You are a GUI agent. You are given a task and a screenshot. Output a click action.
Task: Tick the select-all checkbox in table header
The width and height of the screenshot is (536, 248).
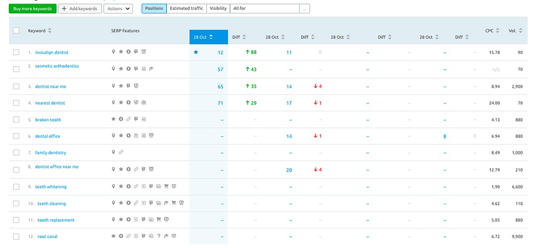pos(16,31)
